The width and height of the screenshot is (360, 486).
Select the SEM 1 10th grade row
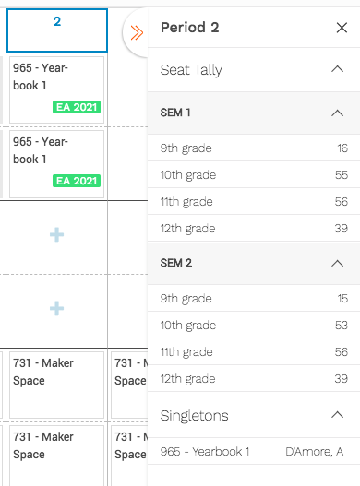point(254,174)
